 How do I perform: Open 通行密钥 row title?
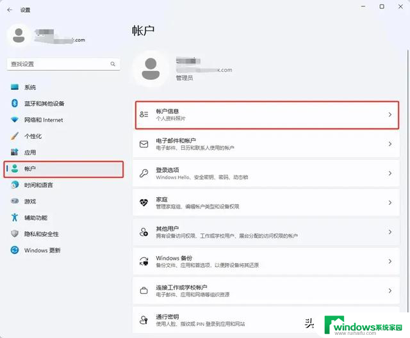tap(167, 317)
